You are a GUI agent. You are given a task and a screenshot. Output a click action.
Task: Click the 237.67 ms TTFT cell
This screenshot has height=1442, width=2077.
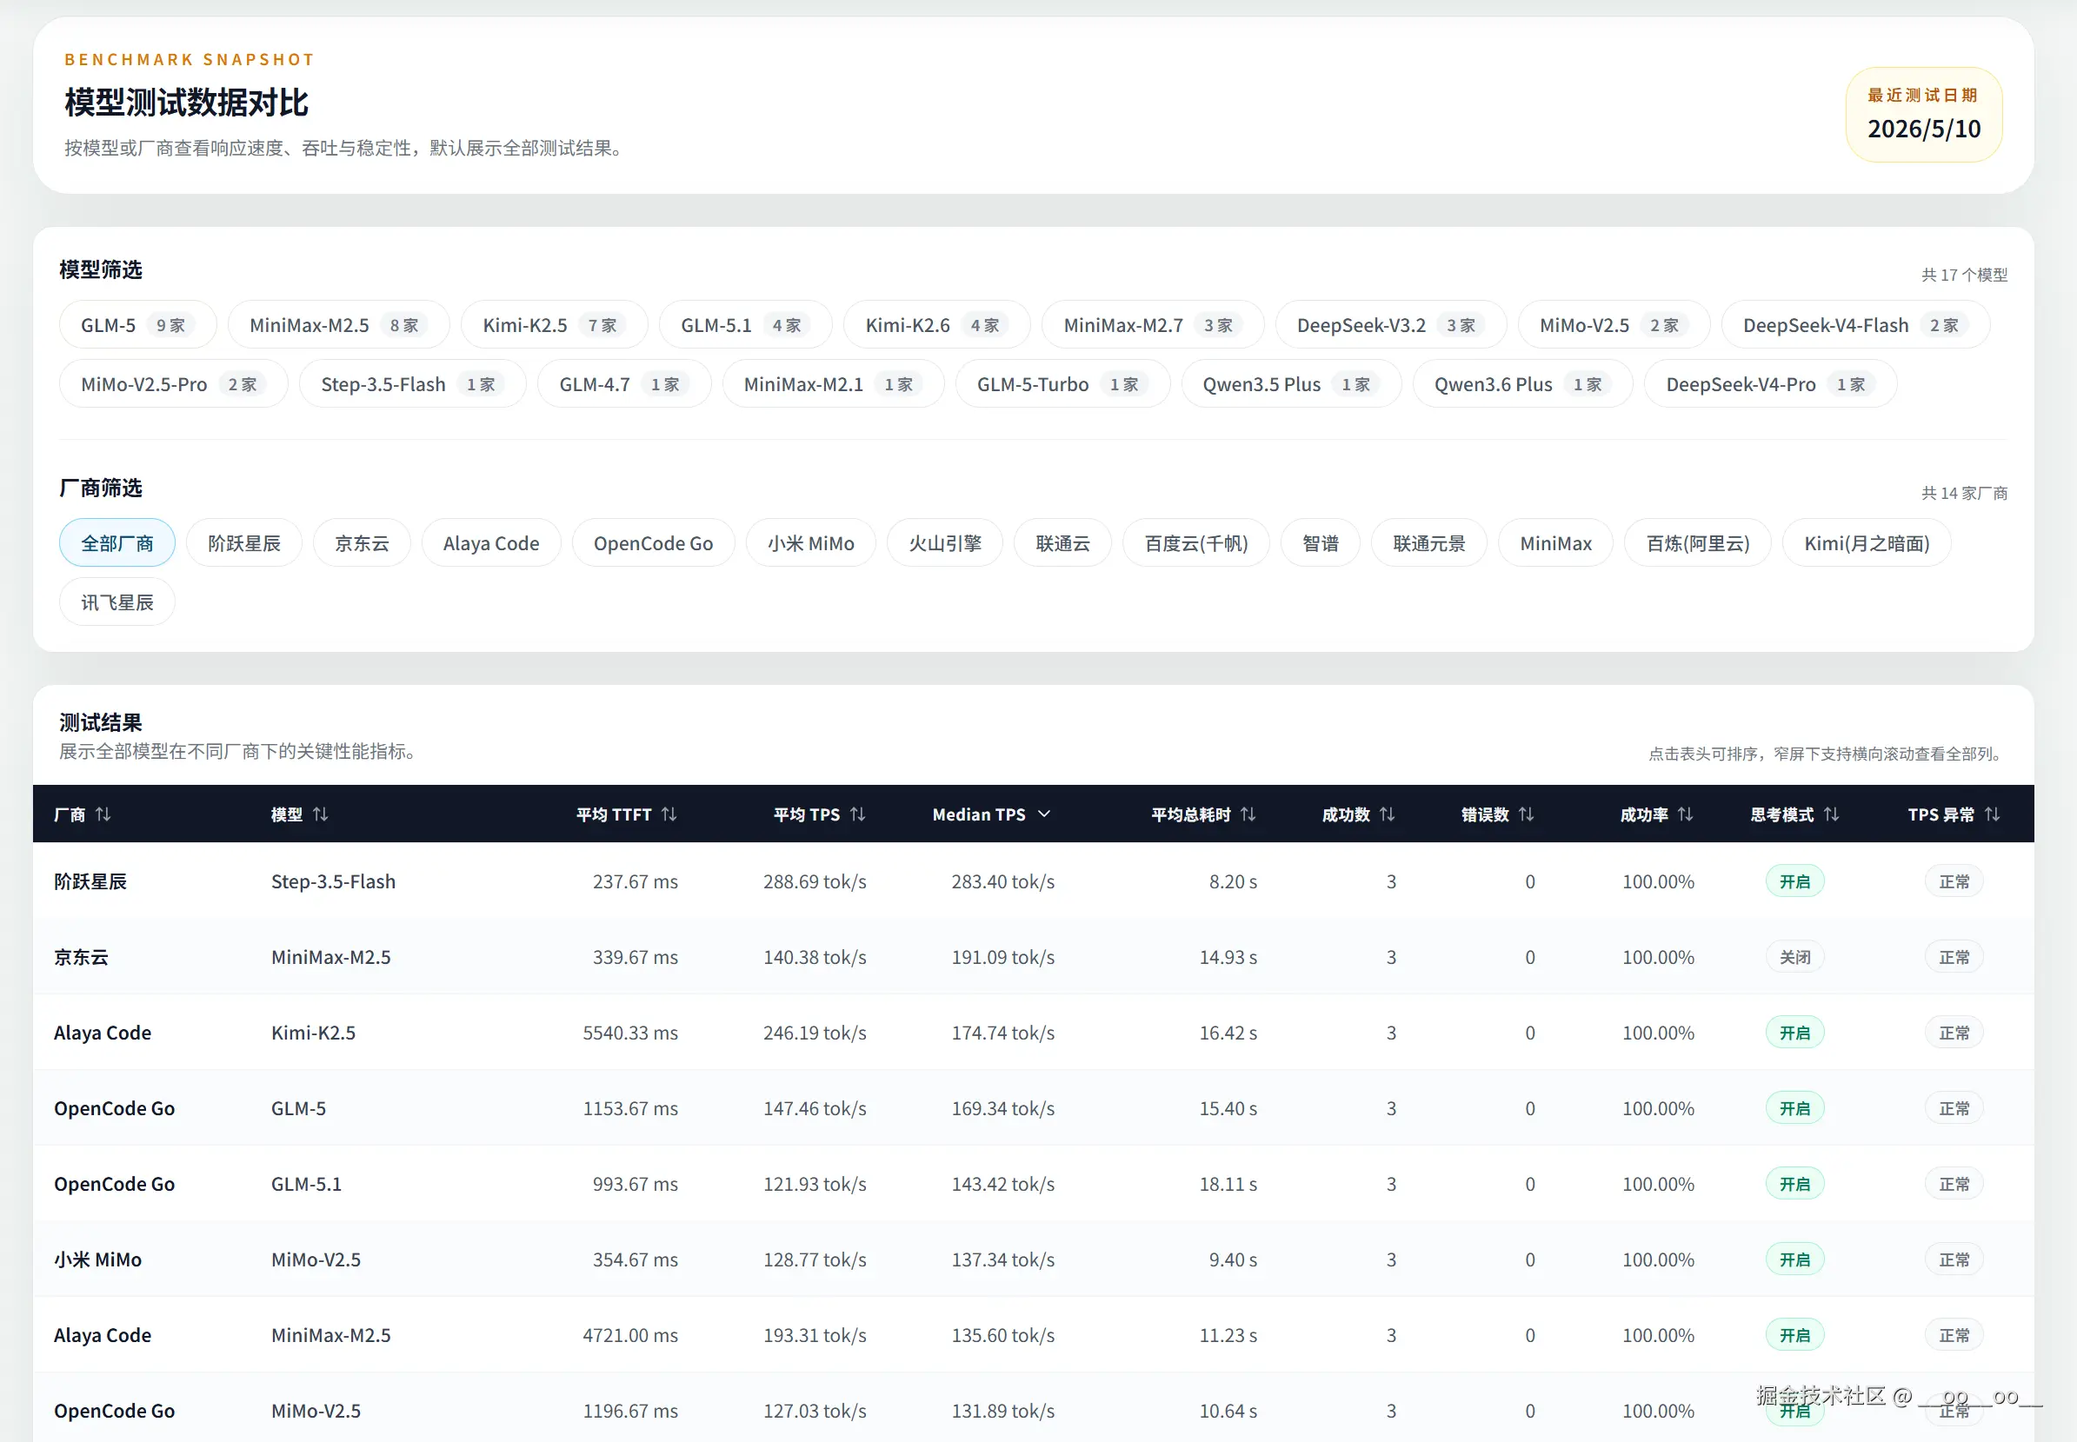tap(635, 880)
